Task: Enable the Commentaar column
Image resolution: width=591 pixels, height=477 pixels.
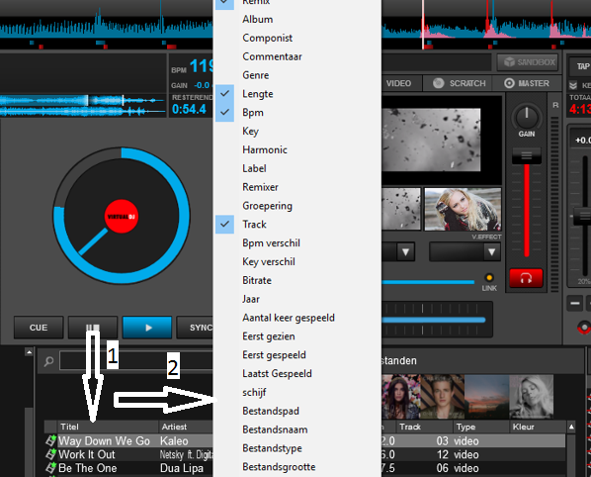Action: (272, 56)
